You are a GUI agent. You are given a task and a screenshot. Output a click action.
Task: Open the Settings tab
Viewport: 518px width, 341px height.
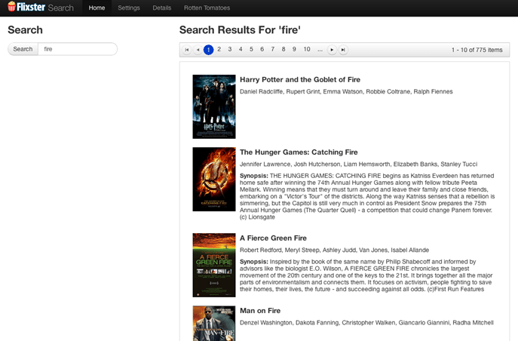[129, 8]
